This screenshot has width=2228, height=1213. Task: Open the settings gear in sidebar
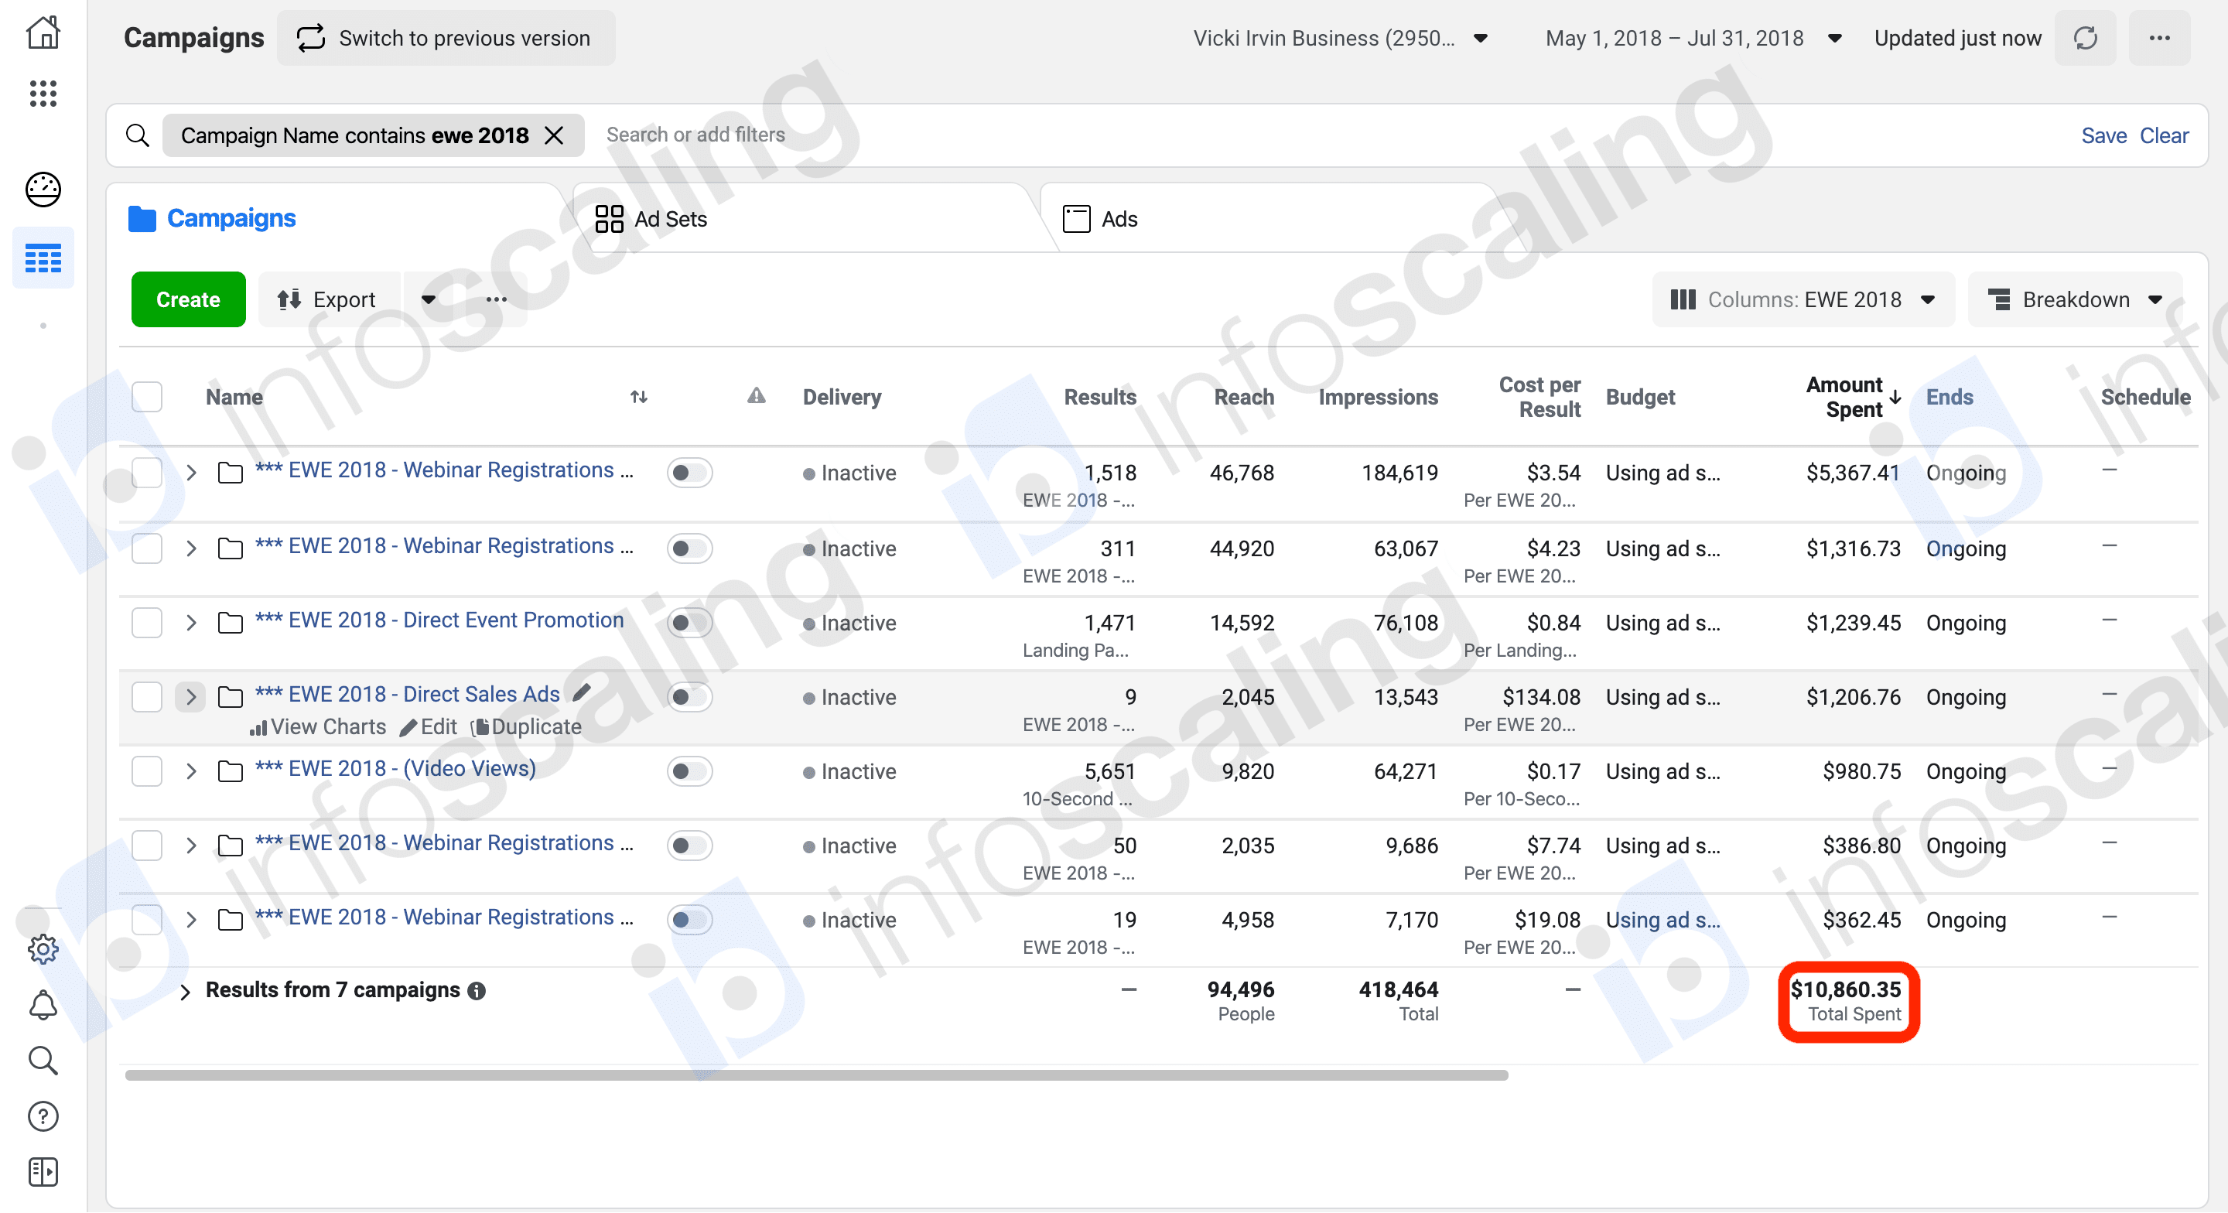pyautogui.click(x=43, y=949)
